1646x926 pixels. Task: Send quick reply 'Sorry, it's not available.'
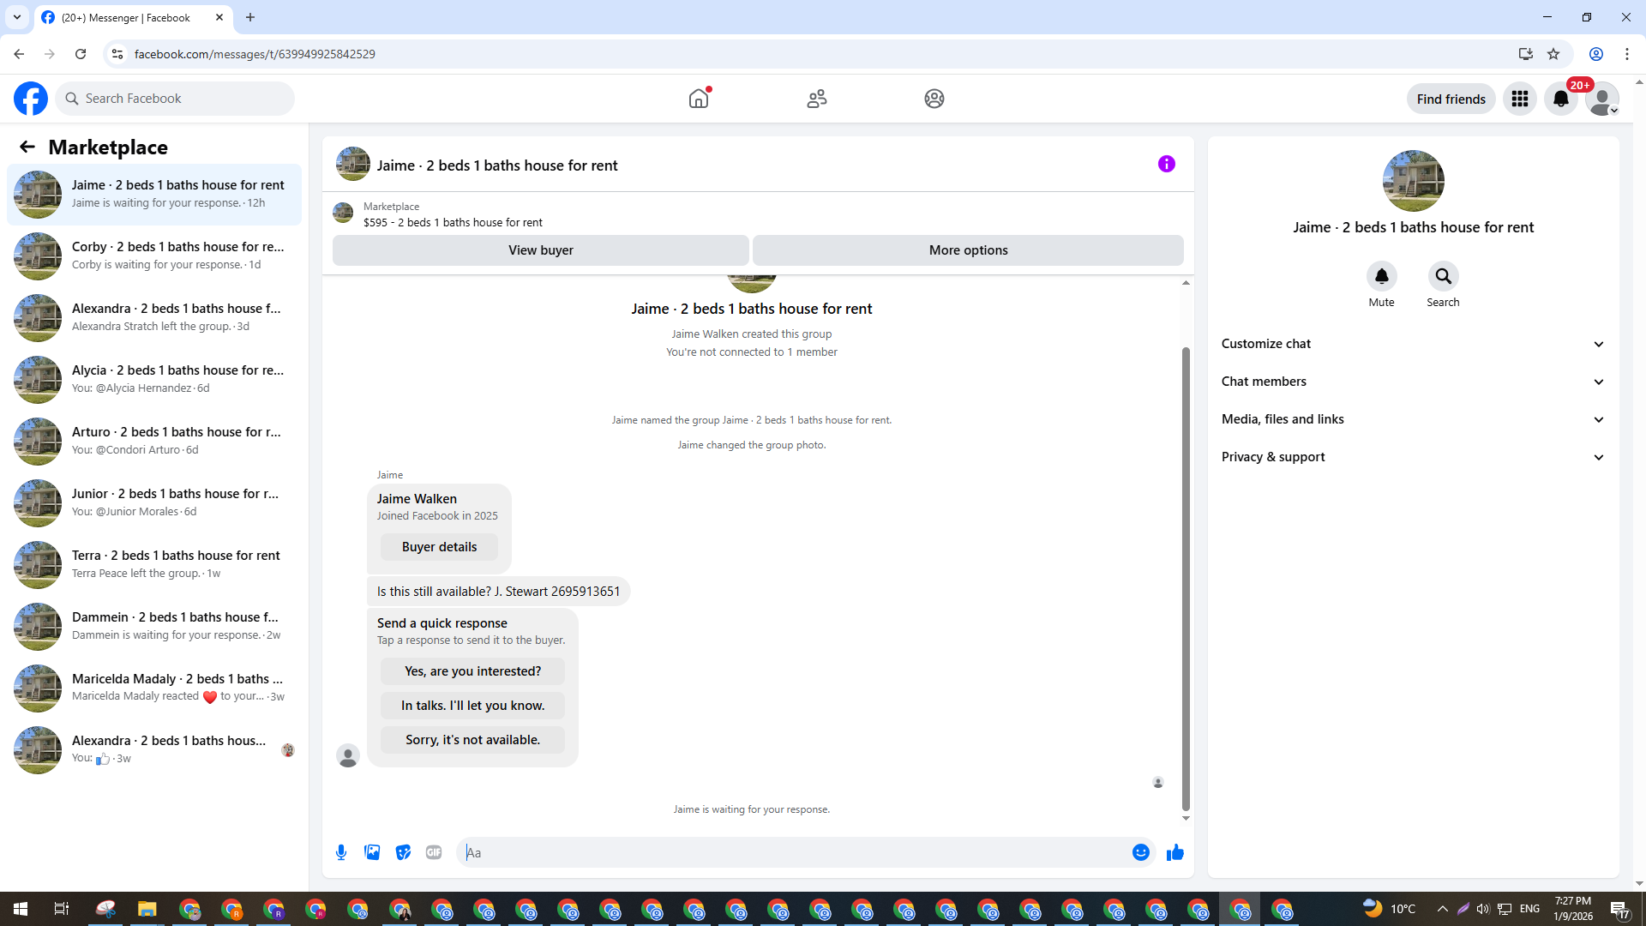pos(472,740)
